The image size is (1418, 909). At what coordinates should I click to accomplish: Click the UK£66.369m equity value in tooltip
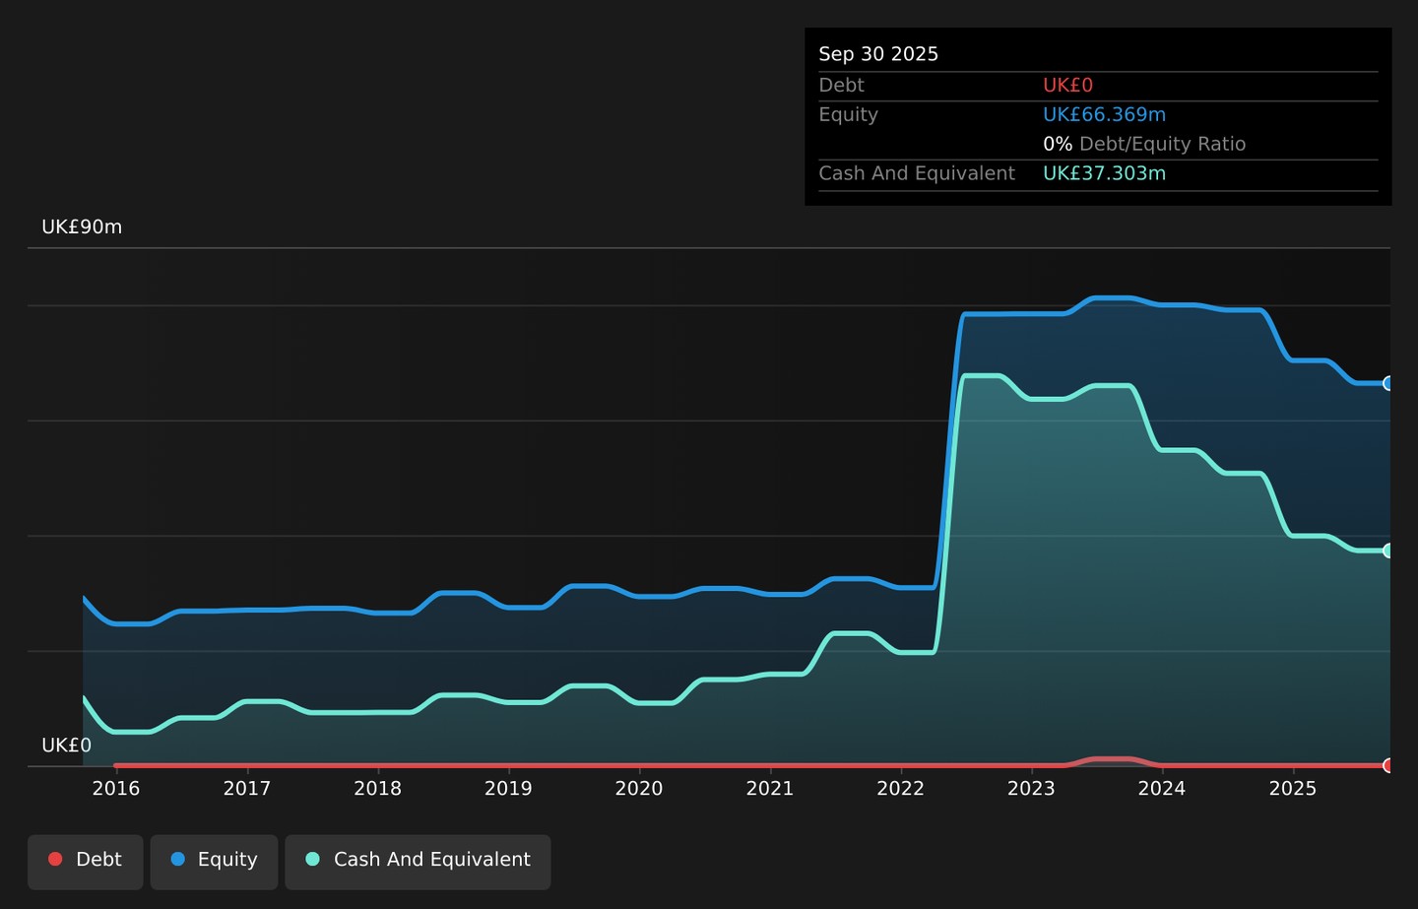pos(1104,115)
